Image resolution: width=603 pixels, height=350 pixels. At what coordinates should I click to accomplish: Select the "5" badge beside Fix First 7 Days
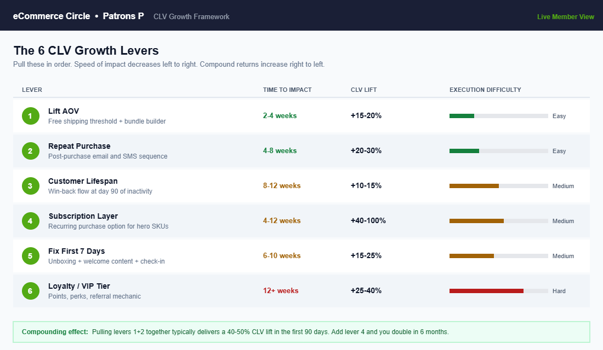(x=30, y=255)
